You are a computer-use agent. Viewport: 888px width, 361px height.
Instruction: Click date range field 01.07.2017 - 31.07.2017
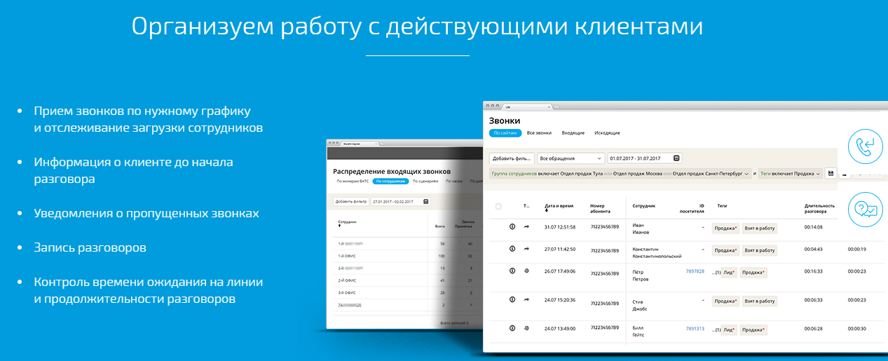coord(644,158)
